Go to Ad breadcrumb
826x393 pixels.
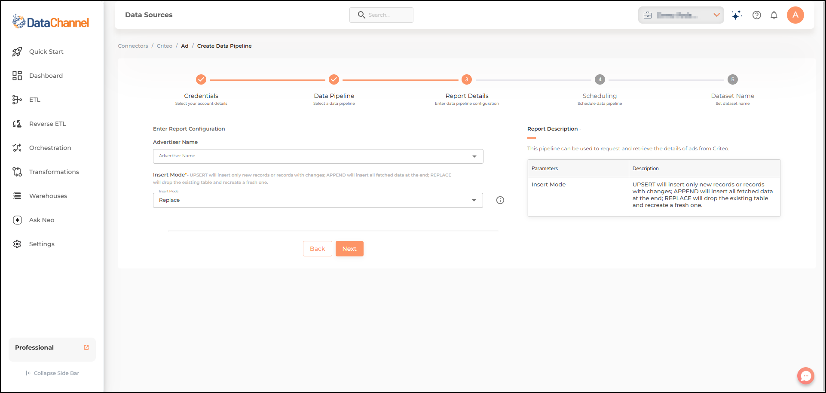[x=185, y=46]
